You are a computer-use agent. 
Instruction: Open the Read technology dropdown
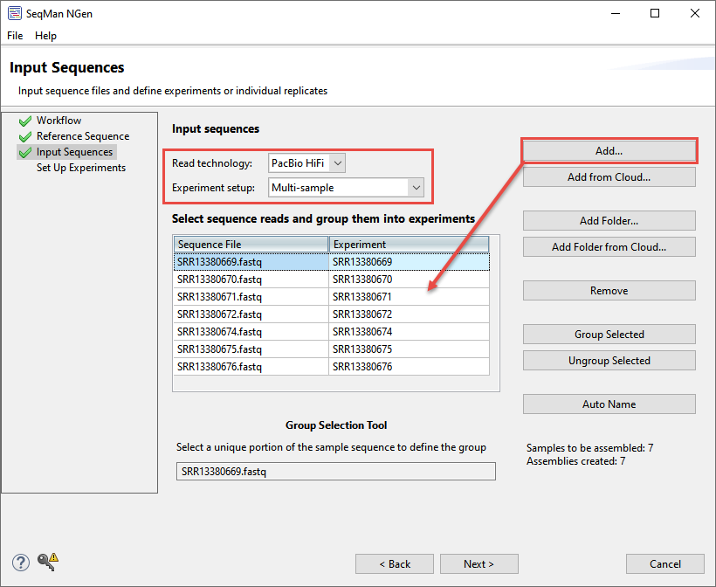(335, 162)
